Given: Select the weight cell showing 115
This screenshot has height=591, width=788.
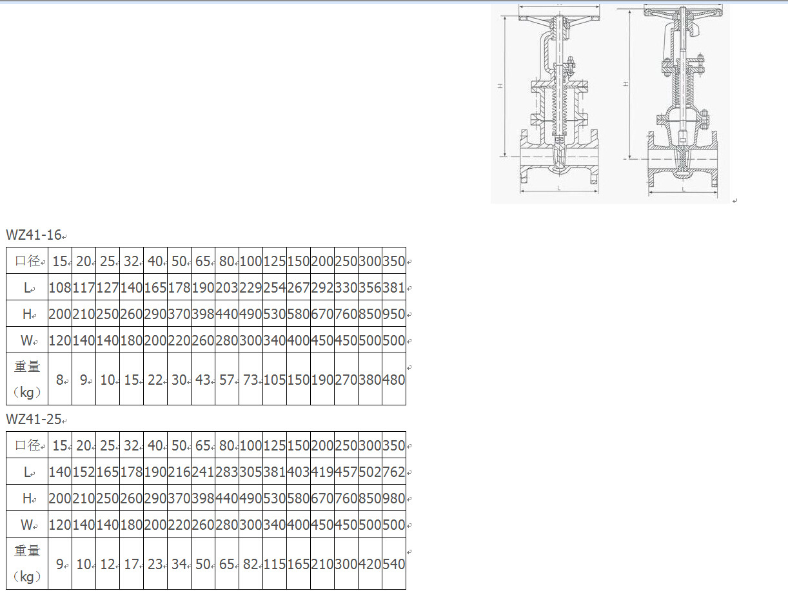Looking at the screenshot, I should pyautogui.click(x=275, y=563).
